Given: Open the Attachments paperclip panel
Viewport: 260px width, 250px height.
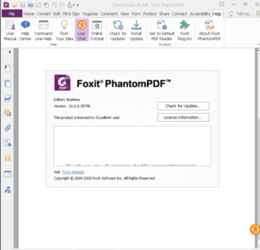Looking at the screenshot, I should [x=8, y=128].
